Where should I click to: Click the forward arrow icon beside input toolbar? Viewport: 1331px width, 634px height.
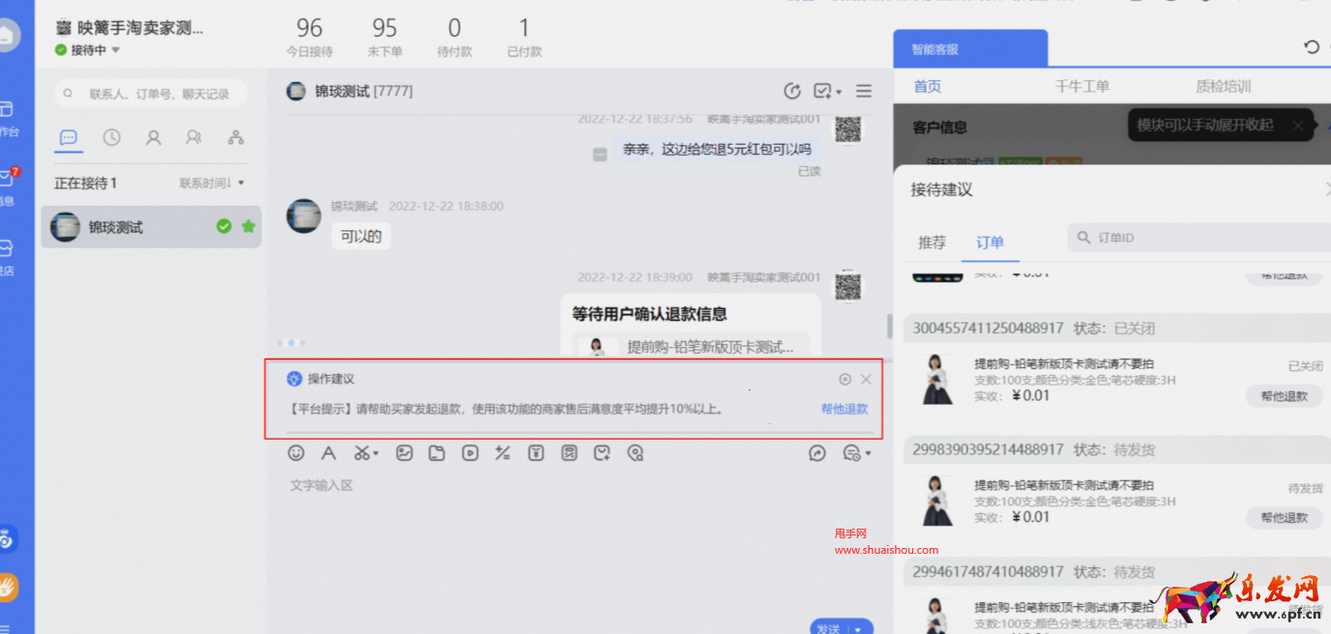click(817, 452)
